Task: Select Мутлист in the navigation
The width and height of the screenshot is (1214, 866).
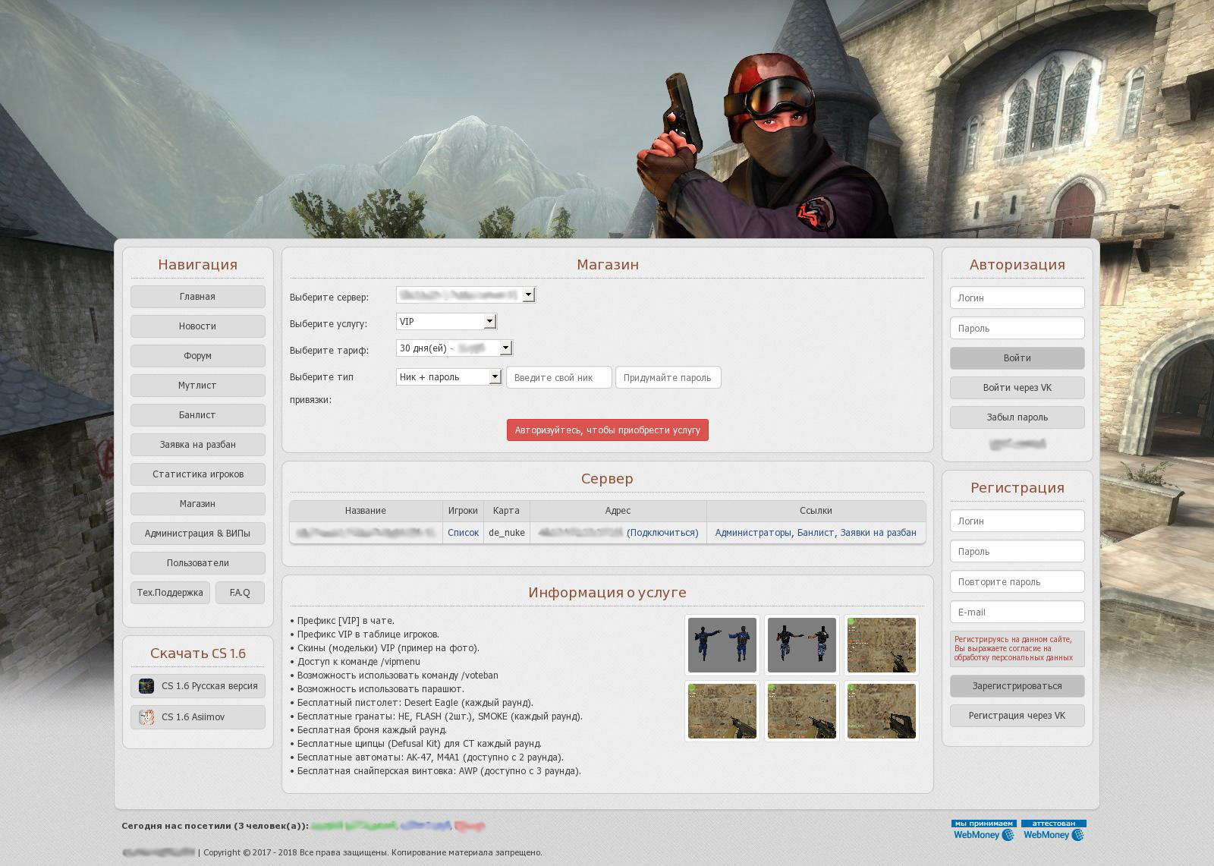Action: 197,386
